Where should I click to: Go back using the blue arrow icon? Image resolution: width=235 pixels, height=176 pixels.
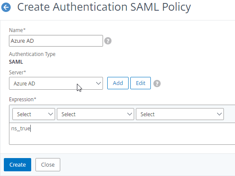[6, 7]
